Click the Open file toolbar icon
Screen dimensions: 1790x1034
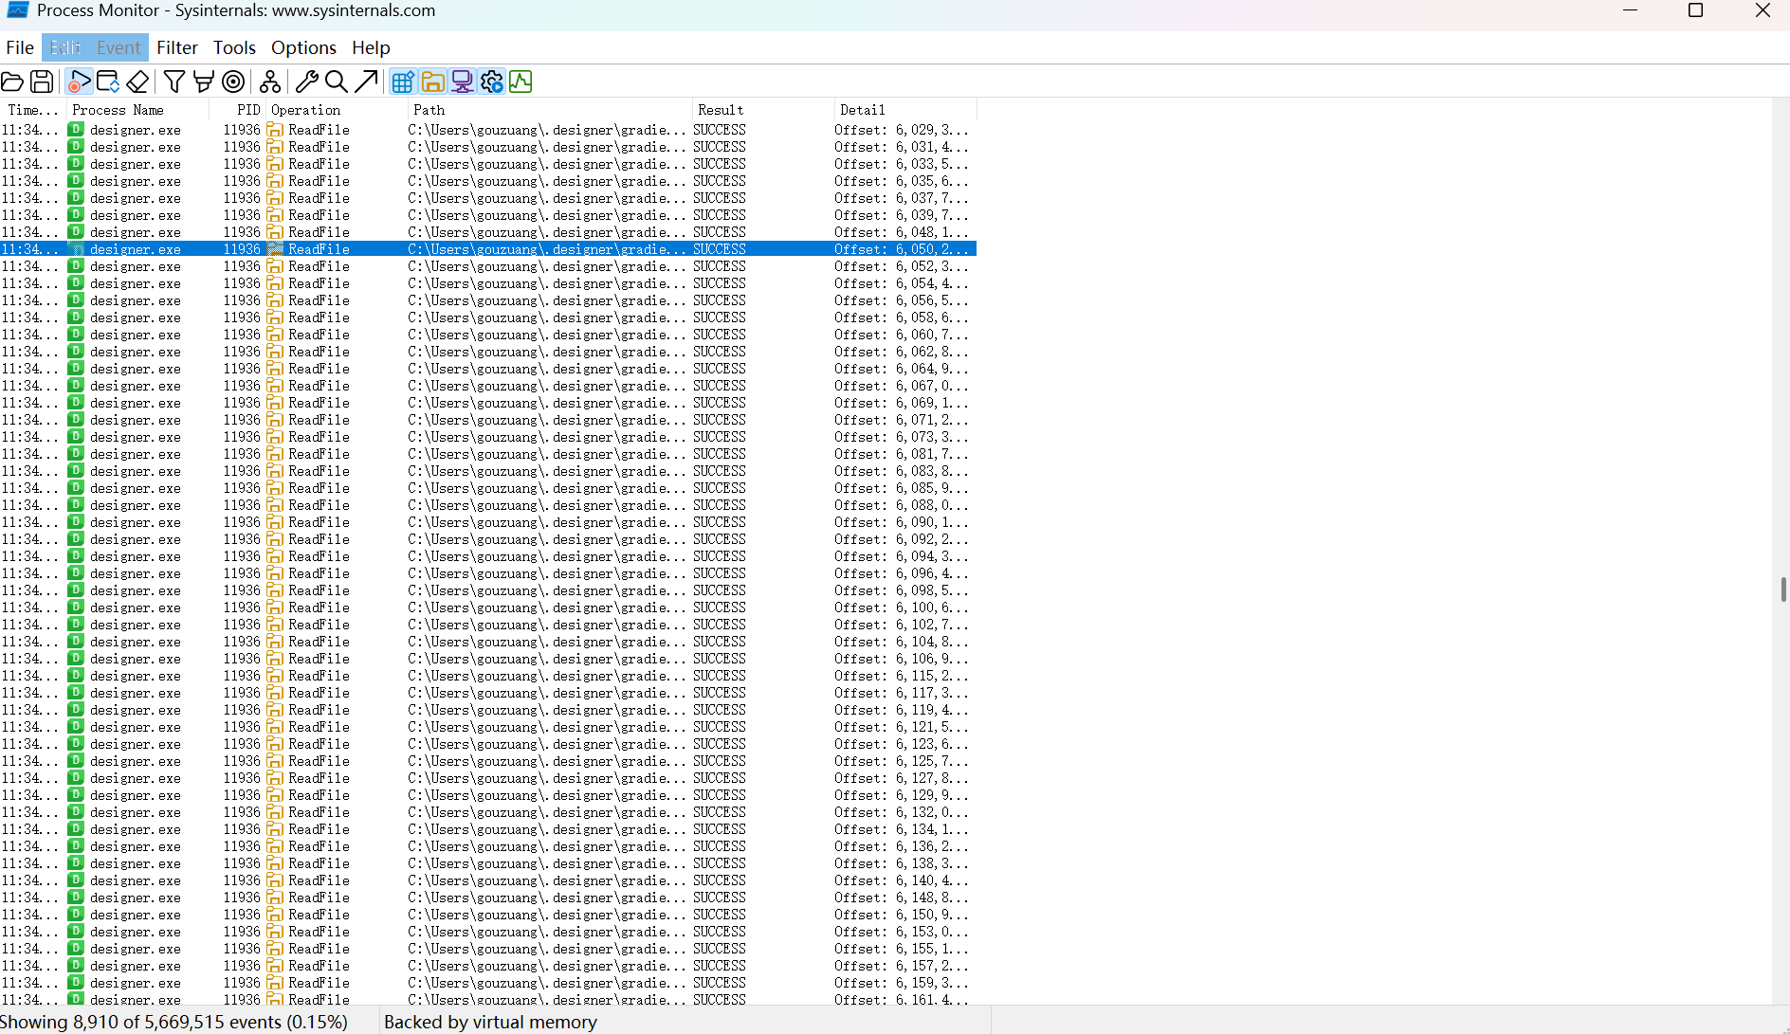pos(12,82)
